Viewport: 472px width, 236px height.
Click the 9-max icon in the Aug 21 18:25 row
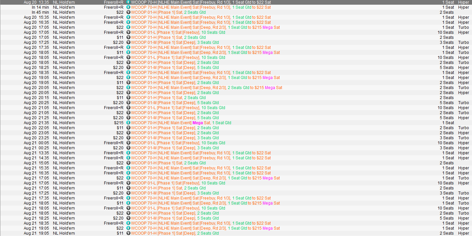click(128, 218)
